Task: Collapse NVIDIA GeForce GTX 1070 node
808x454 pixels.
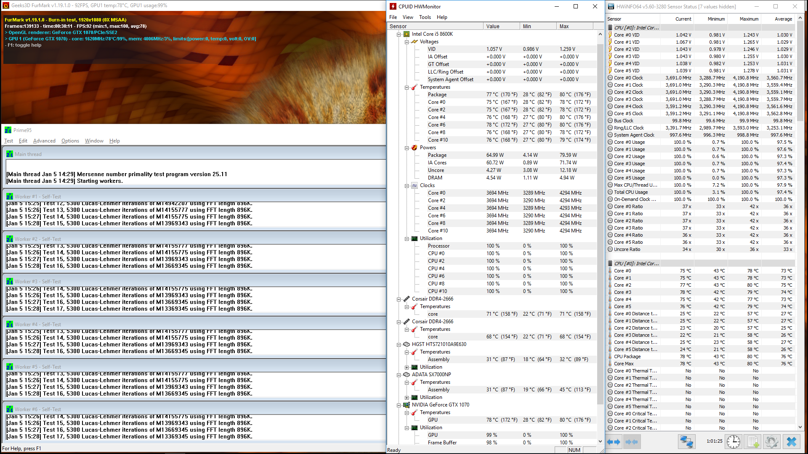Action: [399, 405]
